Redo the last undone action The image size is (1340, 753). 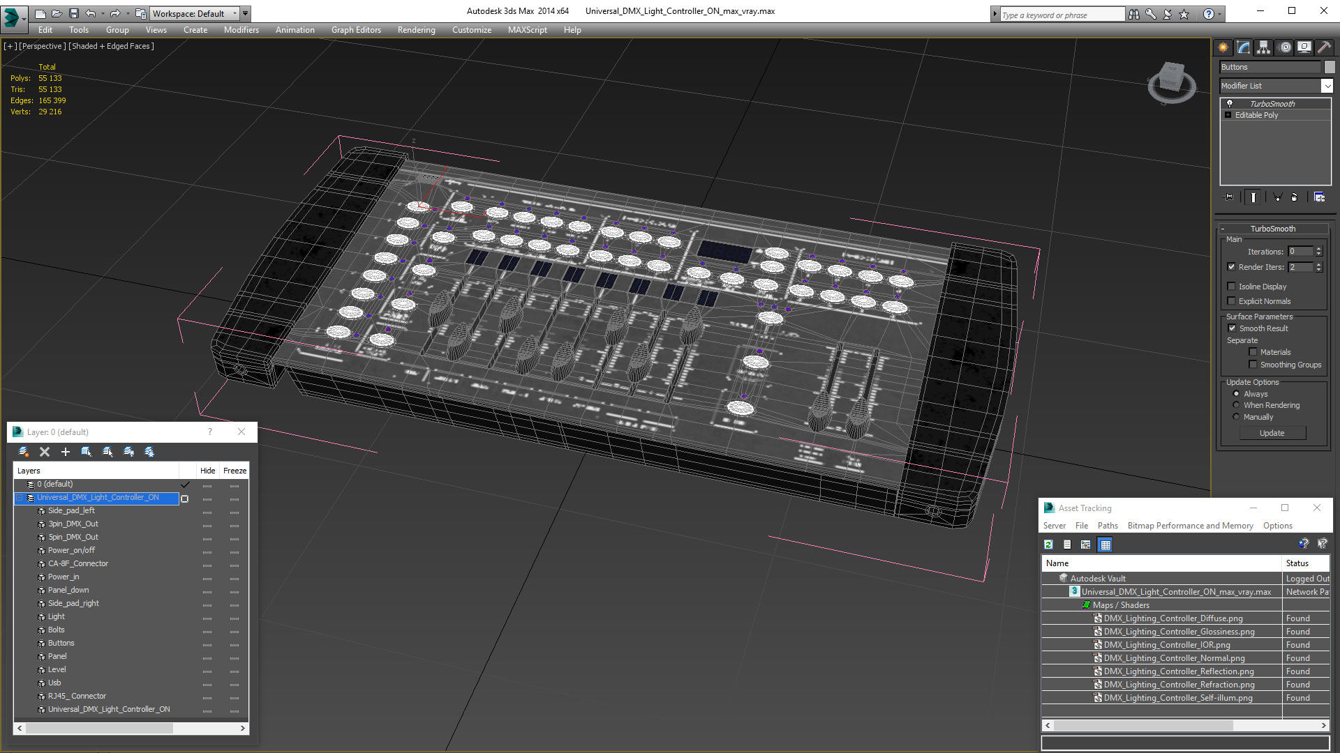115,13
